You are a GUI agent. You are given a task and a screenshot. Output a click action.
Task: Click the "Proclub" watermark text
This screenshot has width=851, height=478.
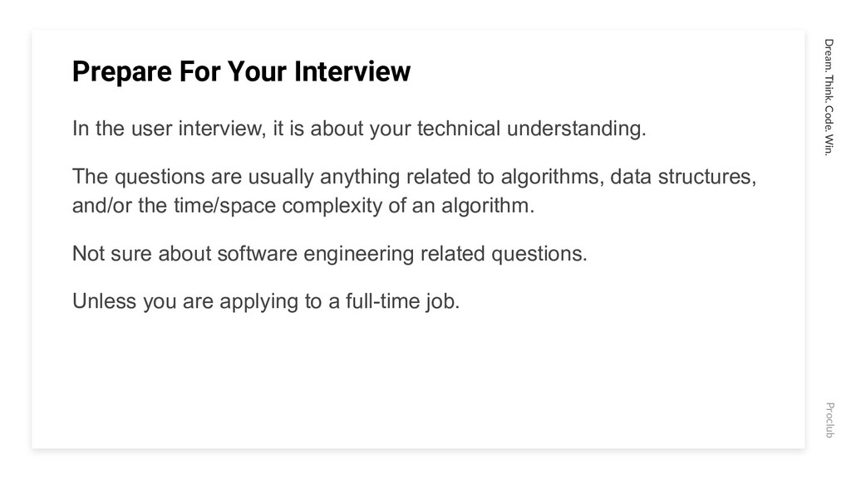(829, 420)
